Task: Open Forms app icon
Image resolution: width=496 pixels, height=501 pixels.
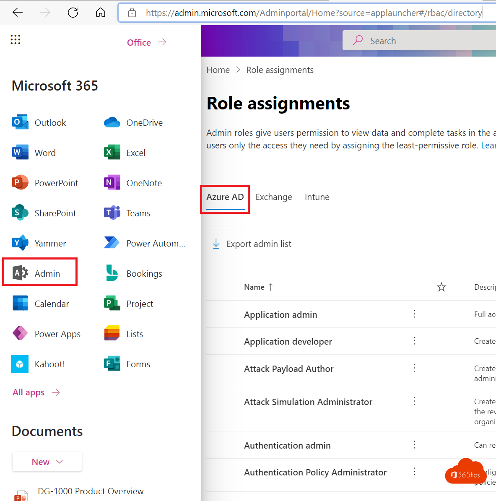Action: [x=112, y=363]
